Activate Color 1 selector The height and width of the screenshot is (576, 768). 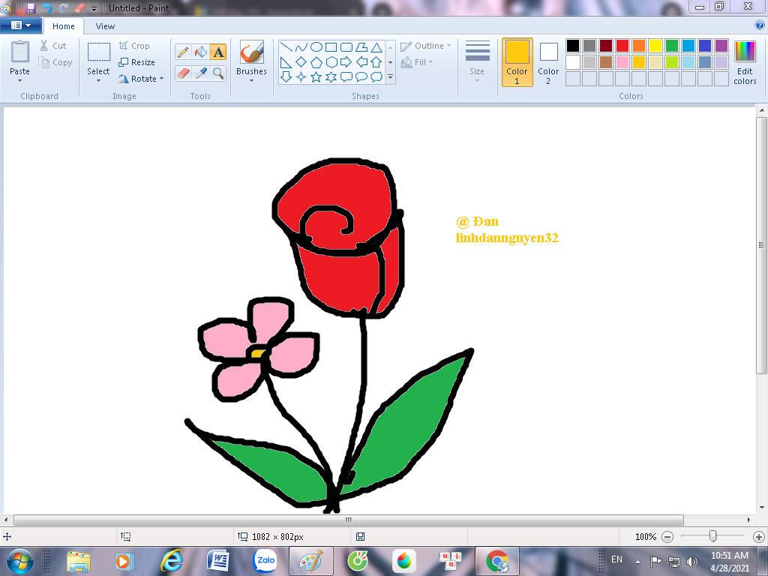click(517, 62)
